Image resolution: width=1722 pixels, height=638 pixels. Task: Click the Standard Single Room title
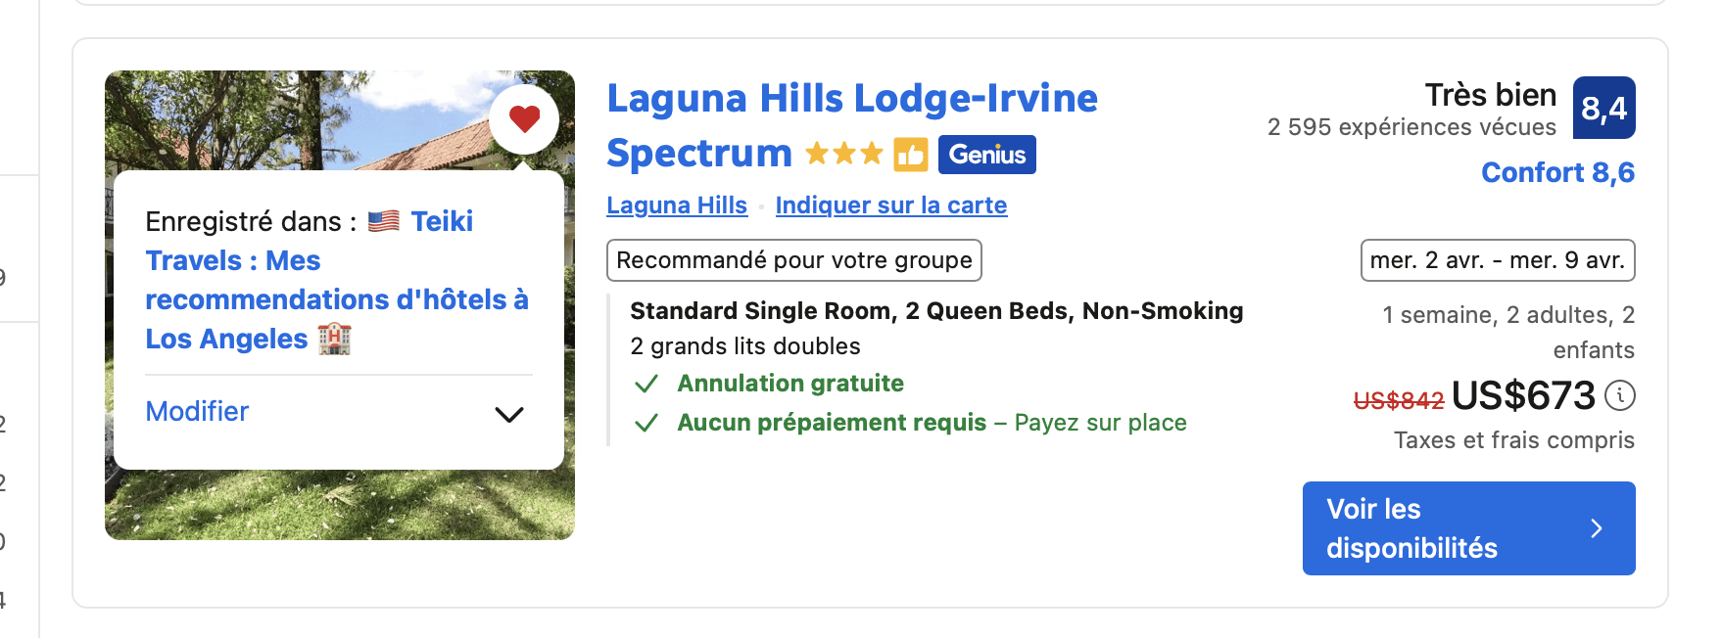[x=936, y=311]
